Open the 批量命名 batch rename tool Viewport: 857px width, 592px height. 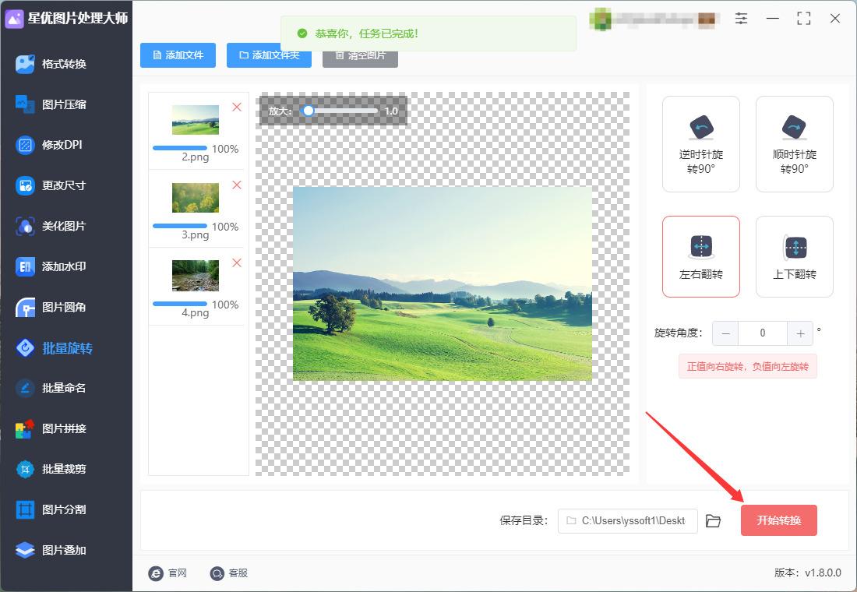[x=51, y=388]
